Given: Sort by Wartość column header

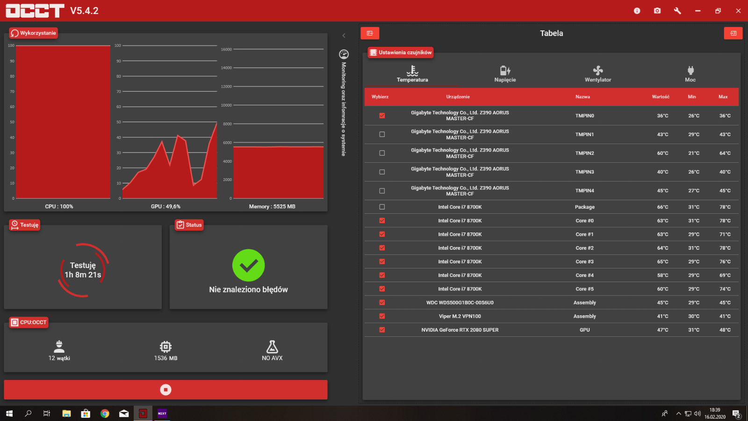Looking at the screenshot, I should coord(661,97).
